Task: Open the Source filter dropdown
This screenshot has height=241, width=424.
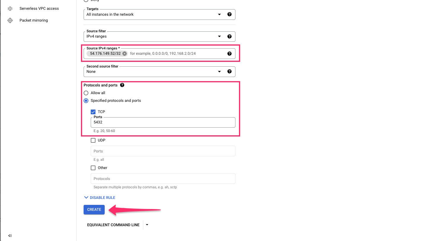Action: point(219,36)
